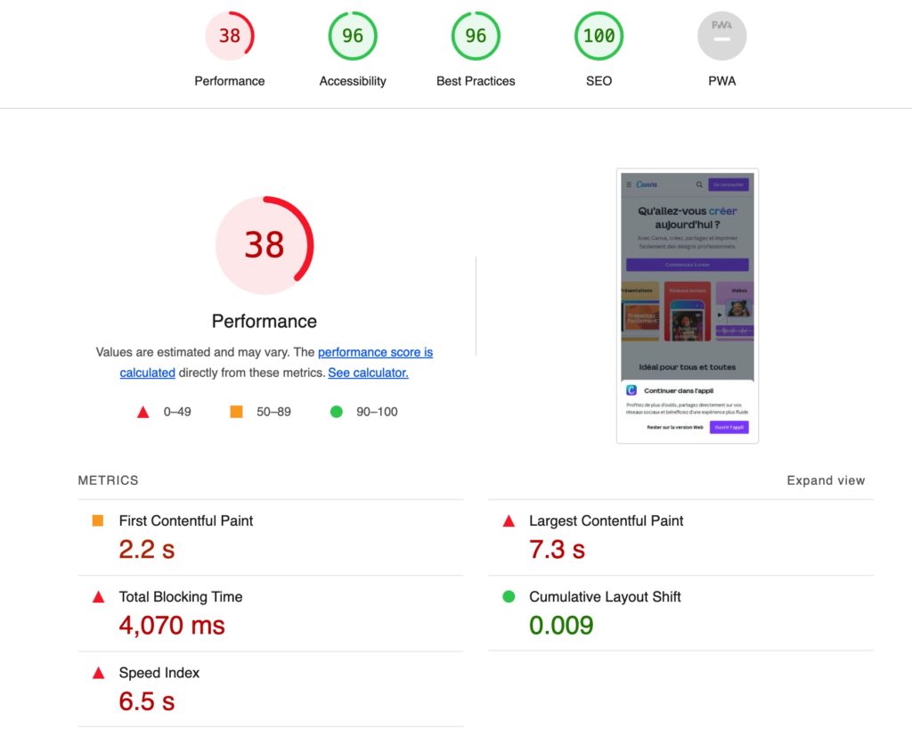
Task: Click the SEO score gauge showing 100
Action: (598, 36)
